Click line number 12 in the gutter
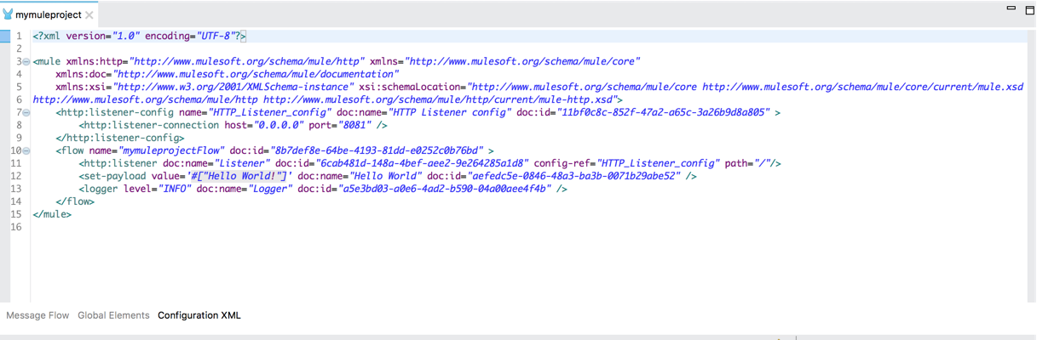The width and height of the screenshot is (1037, 340). click(15, 176)
